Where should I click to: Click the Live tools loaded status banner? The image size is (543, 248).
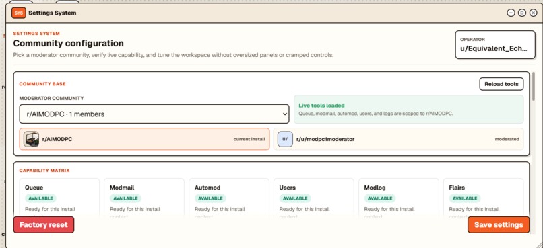(409, 110)
